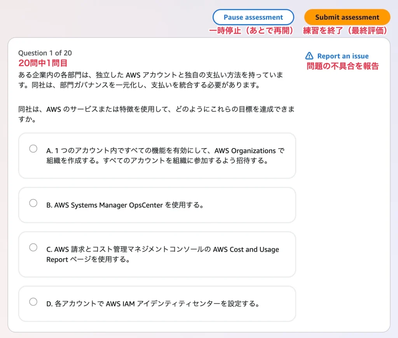Select radio button for answer B
This screenshot has width=398, height=338.
[x=33, y=203]
